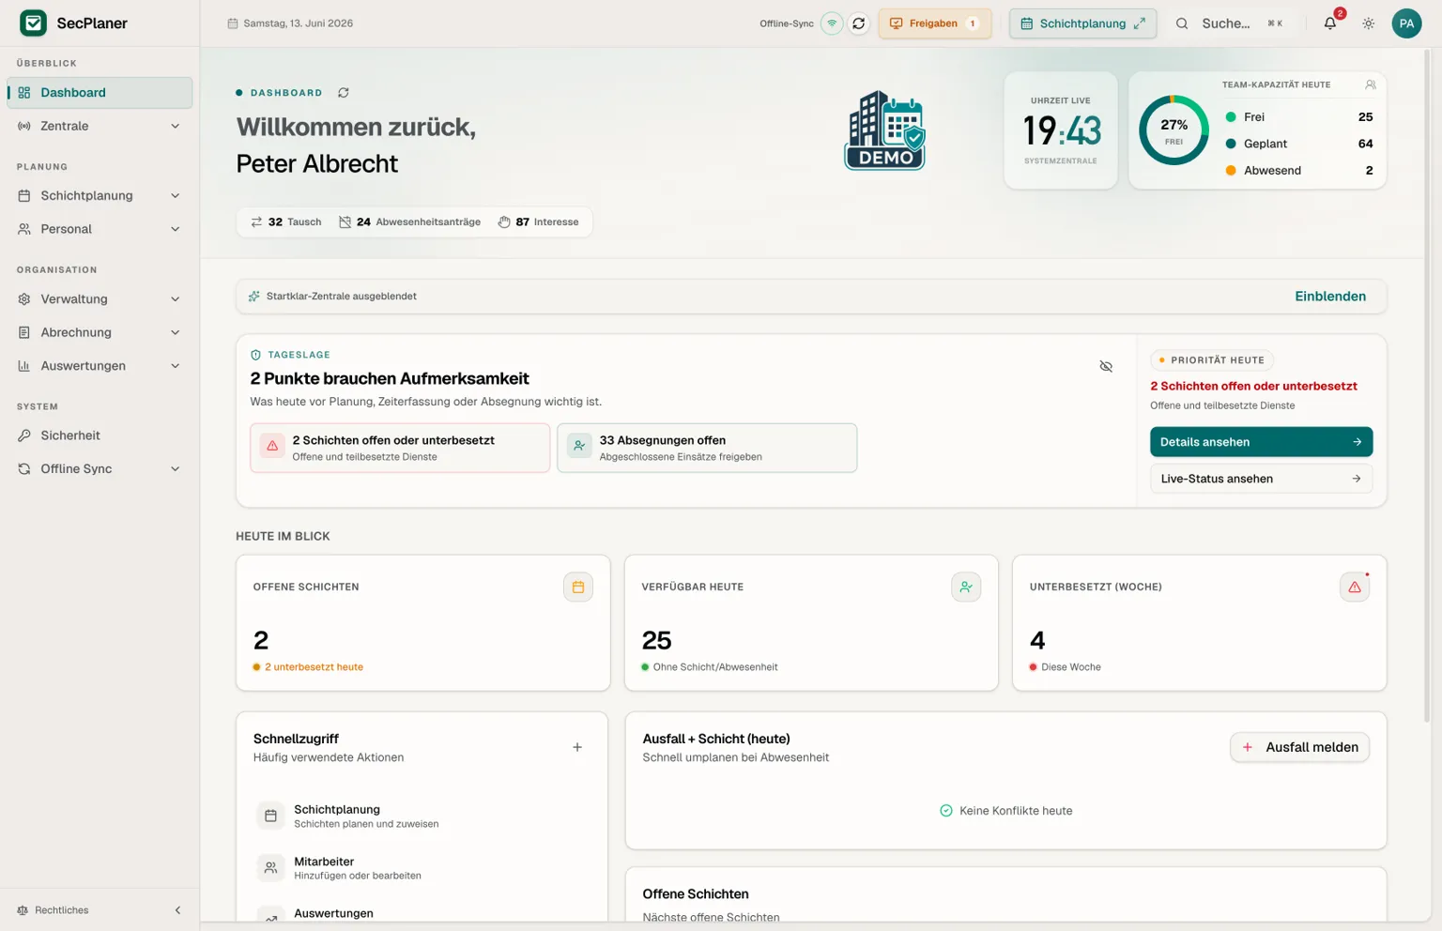The height and width of the screenshot is (931, 1442).
Task: Click the page vertical scrollbar
Action: 1427,385
